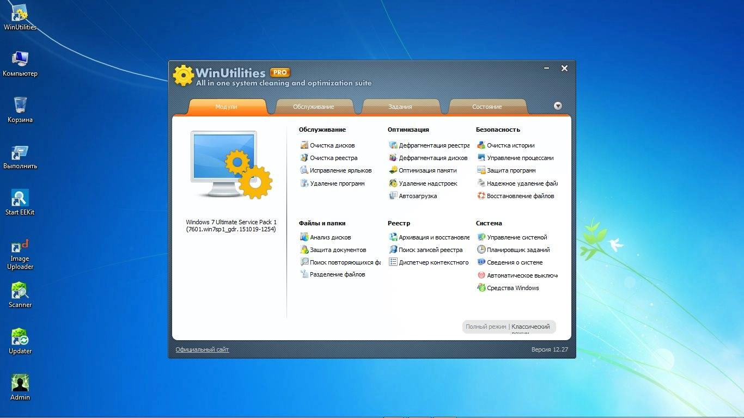Viewport: 744px width, 418px height.
Task: Select the Scanner desktop shortcut
Action: click(x=20, y=296)
